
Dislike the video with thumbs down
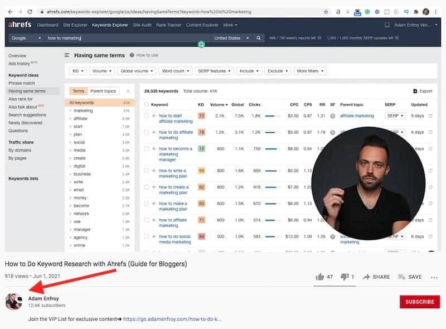coord(345,277)
